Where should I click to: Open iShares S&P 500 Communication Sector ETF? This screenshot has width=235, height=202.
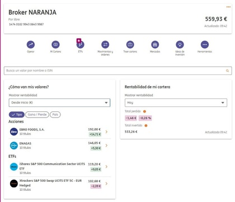[52, 166]
